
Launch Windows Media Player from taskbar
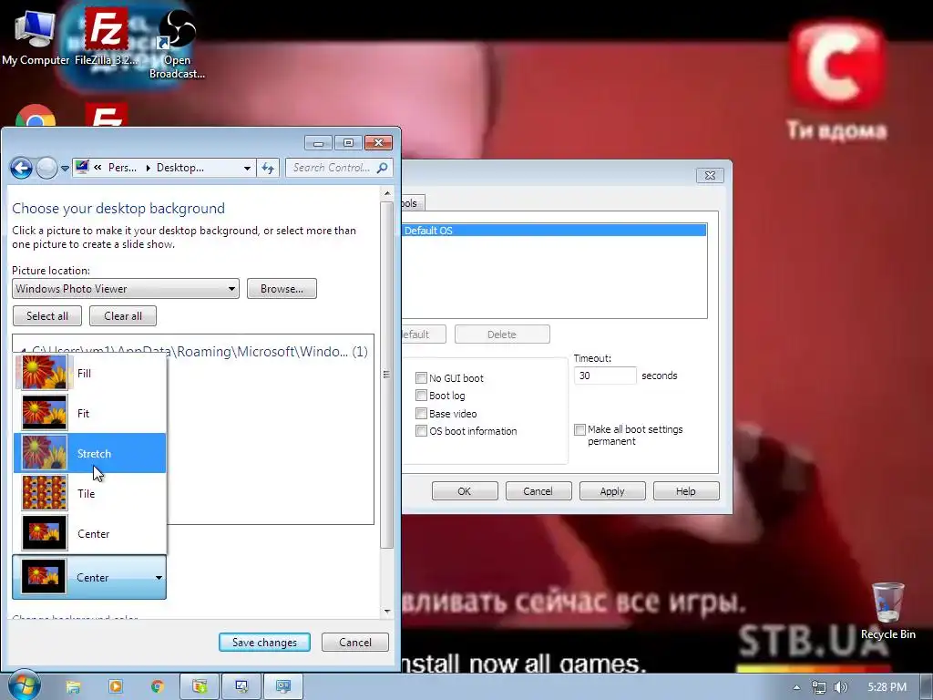[x=116, y=687]
